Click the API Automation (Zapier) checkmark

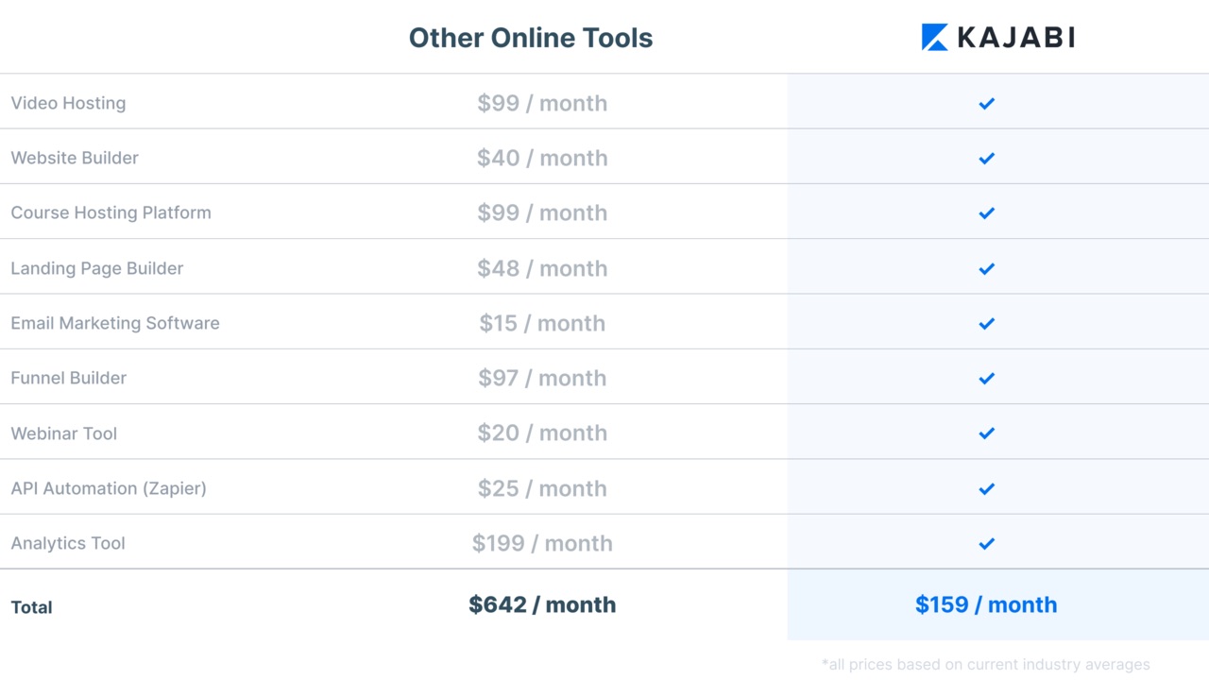pyautogui.click(x=986, y=488)
